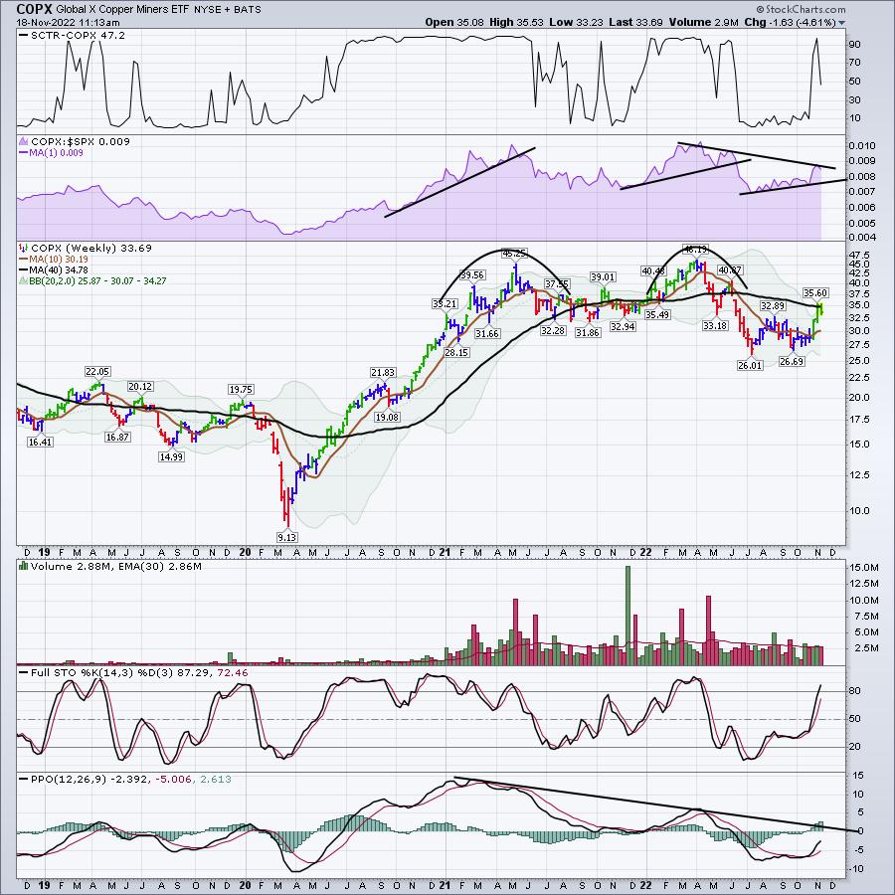
Task: Click the 20 year marker below price chart
Action: 246,550
